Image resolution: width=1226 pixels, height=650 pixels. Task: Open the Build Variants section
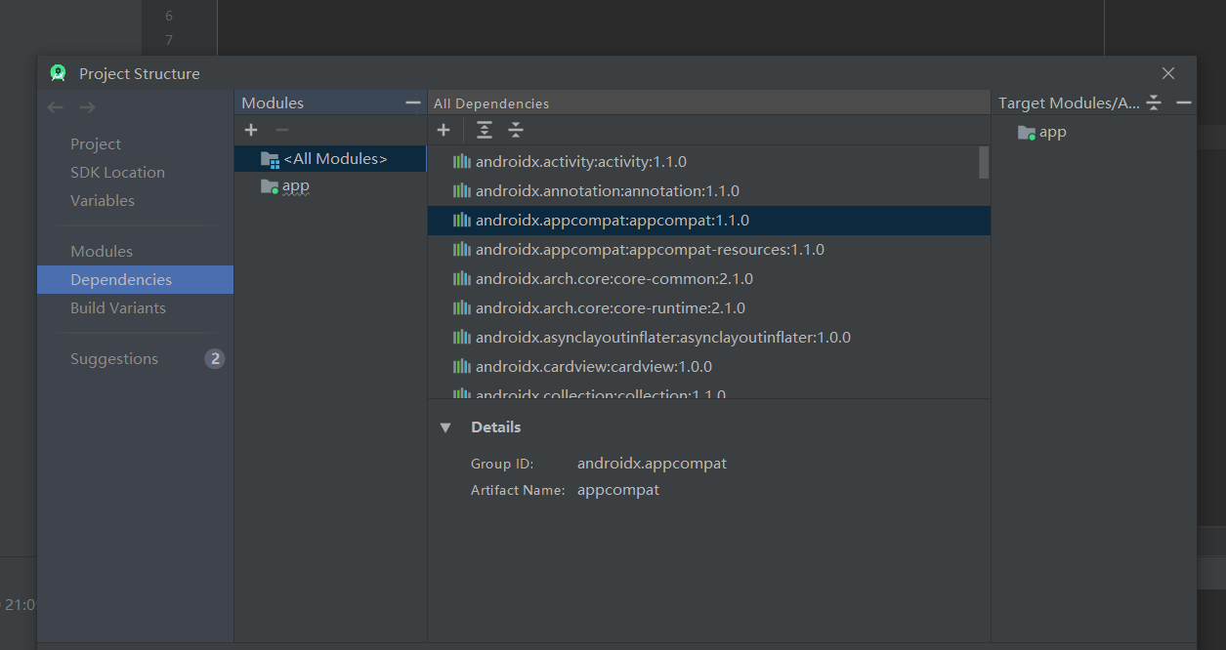click(118, 307)
